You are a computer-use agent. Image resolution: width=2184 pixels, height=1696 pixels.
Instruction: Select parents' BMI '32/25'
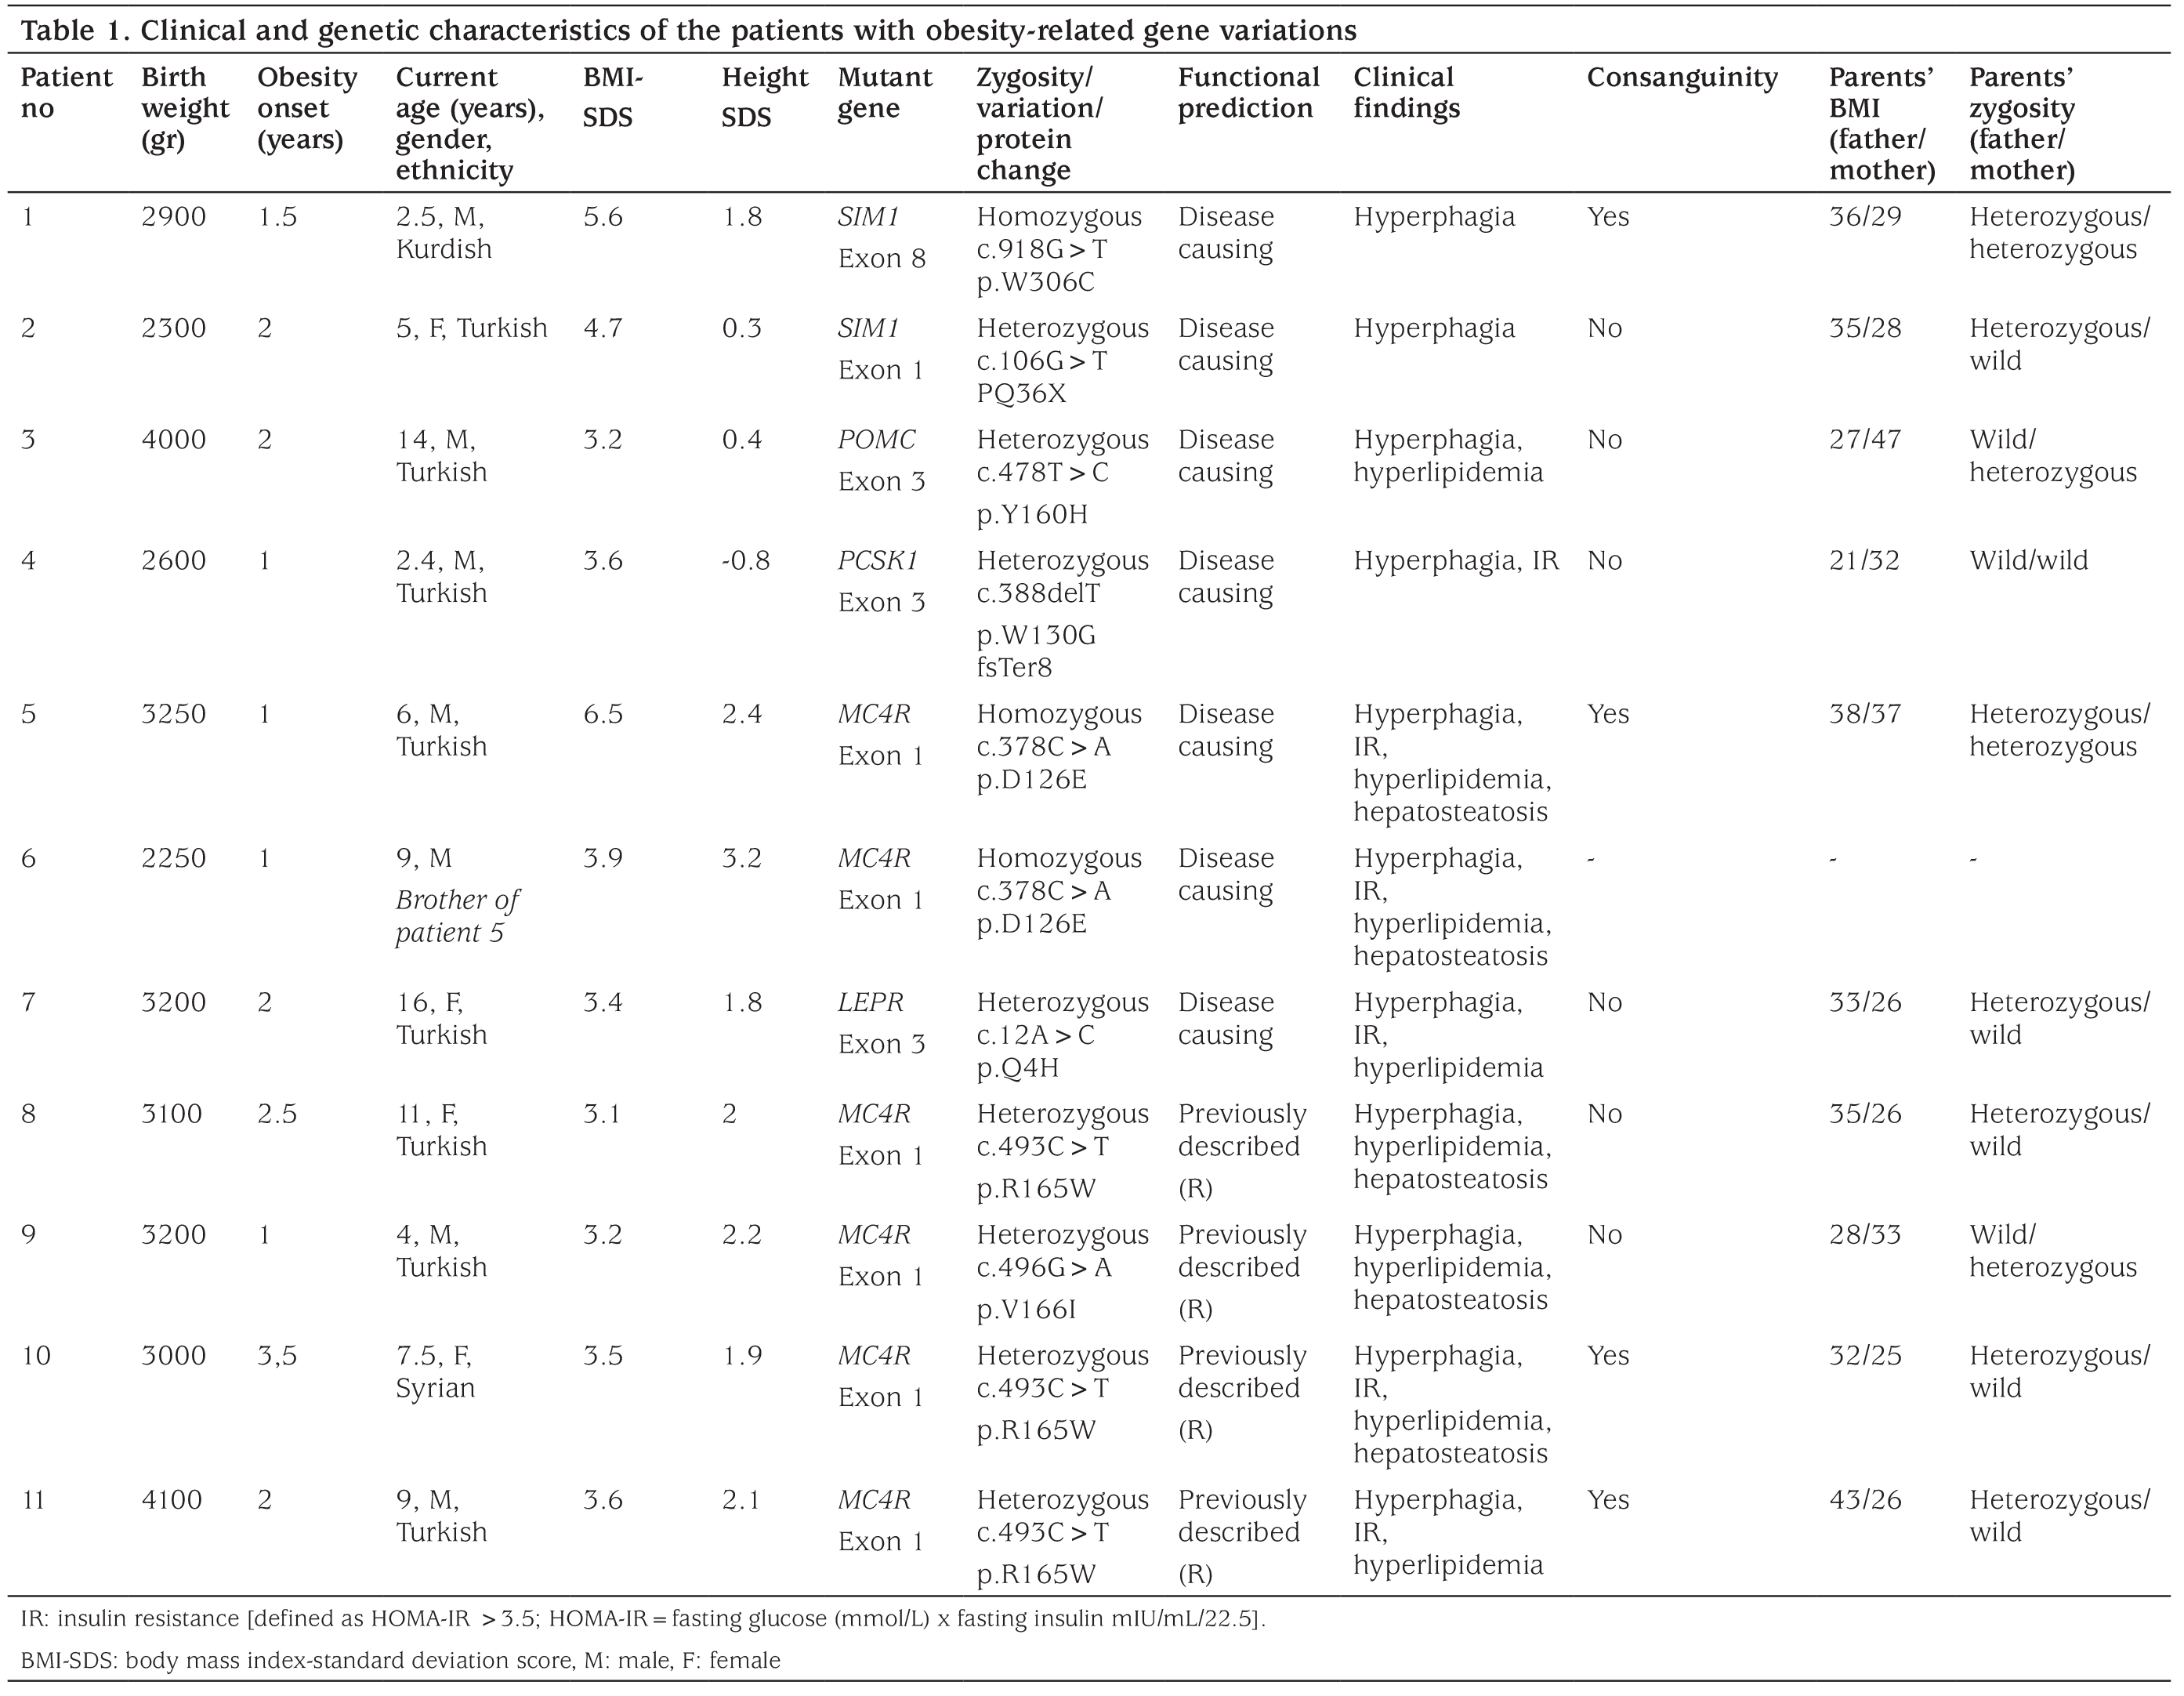(x=1865, y=1355)
